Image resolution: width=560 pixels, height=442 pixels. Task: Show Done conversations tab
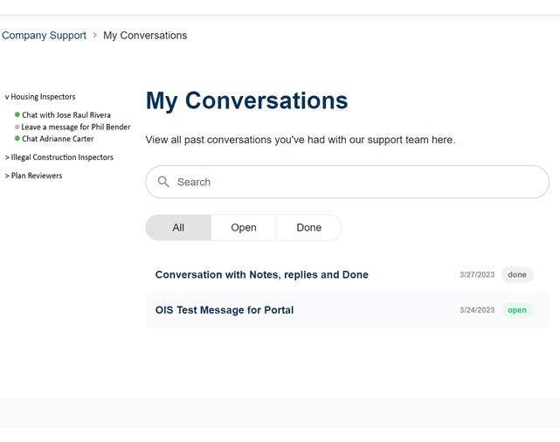[x=308, y=227]
